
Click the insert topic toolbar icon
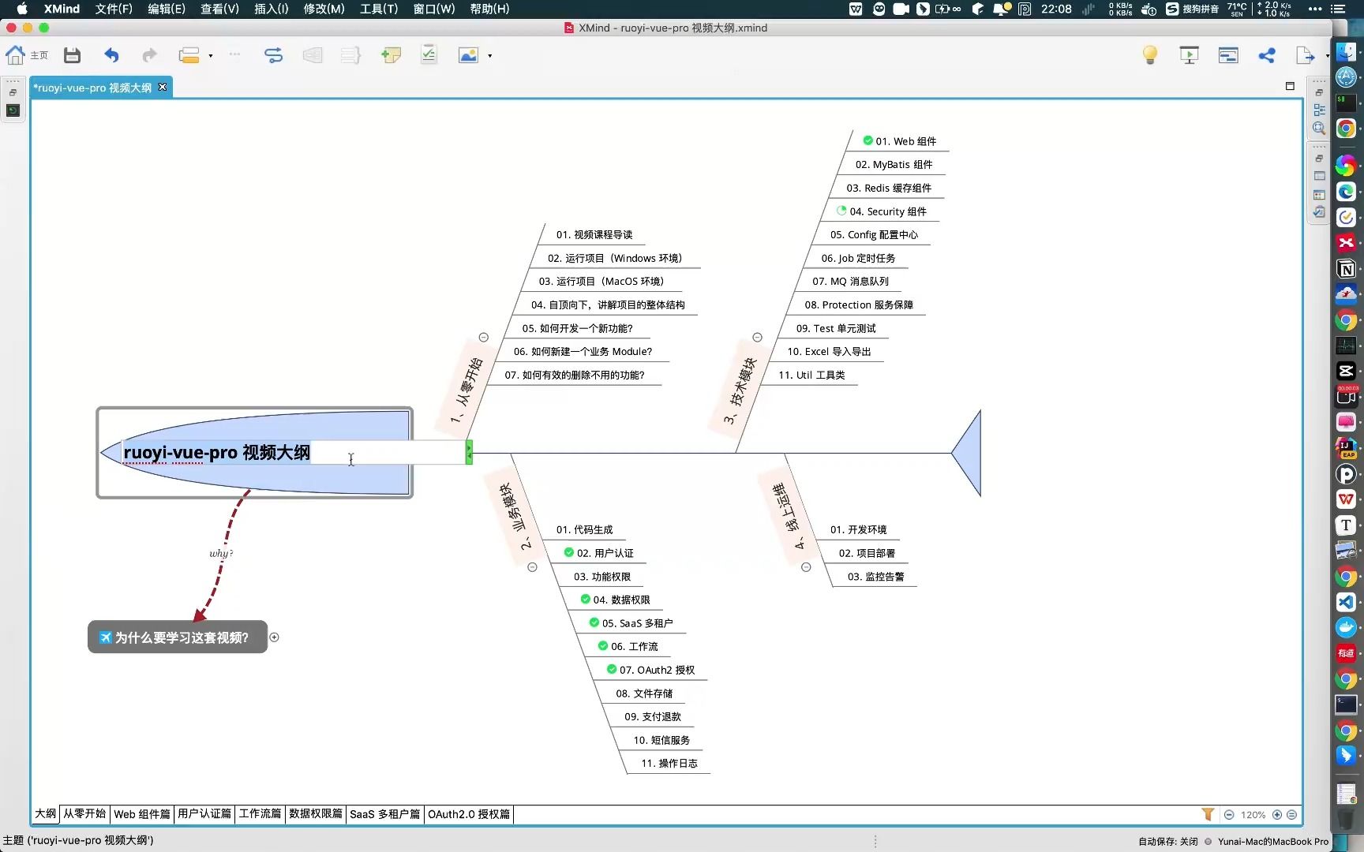[189, 55]
